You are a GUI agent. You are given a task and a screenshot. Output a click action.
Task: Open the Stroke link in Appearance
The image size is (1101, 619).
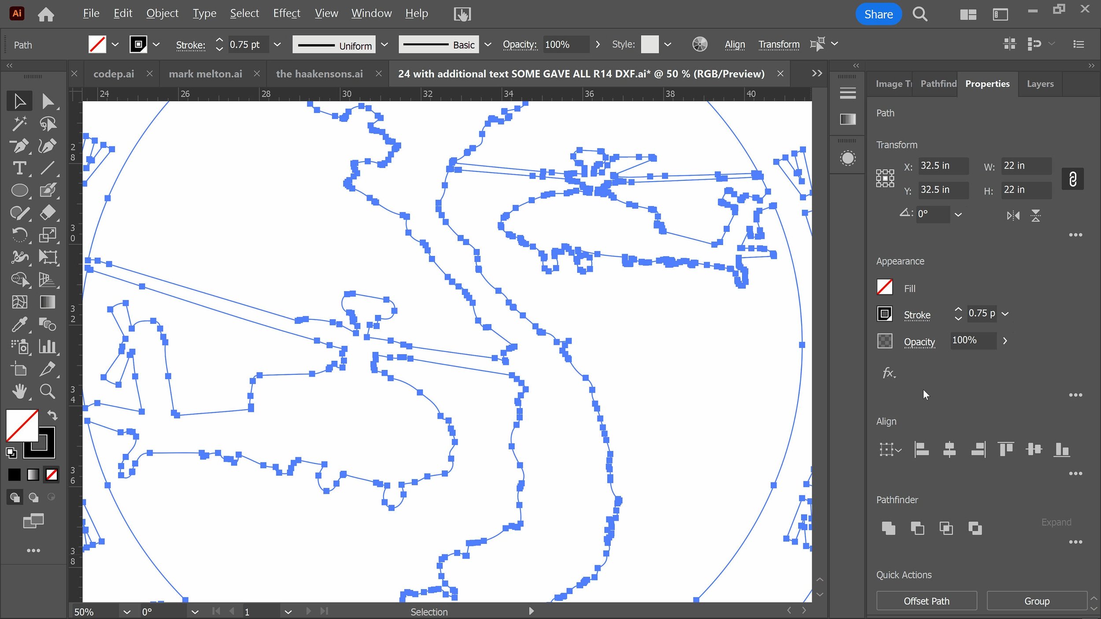click(917, 315)
